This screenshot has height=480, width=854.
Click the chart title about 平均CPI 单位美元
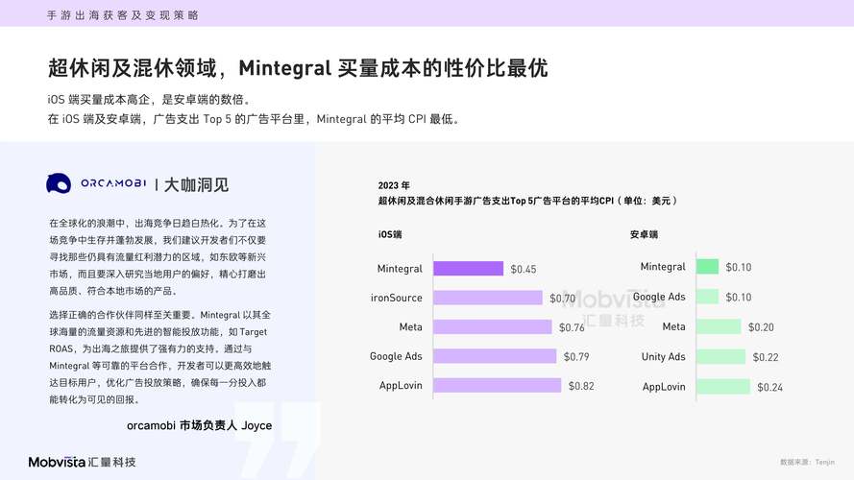point(527,201)
